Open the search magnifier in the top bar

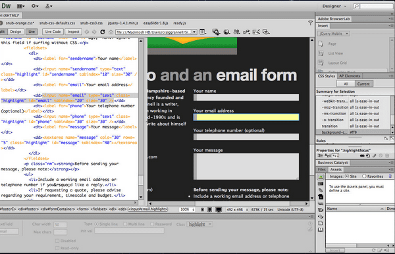coord(356,6)
